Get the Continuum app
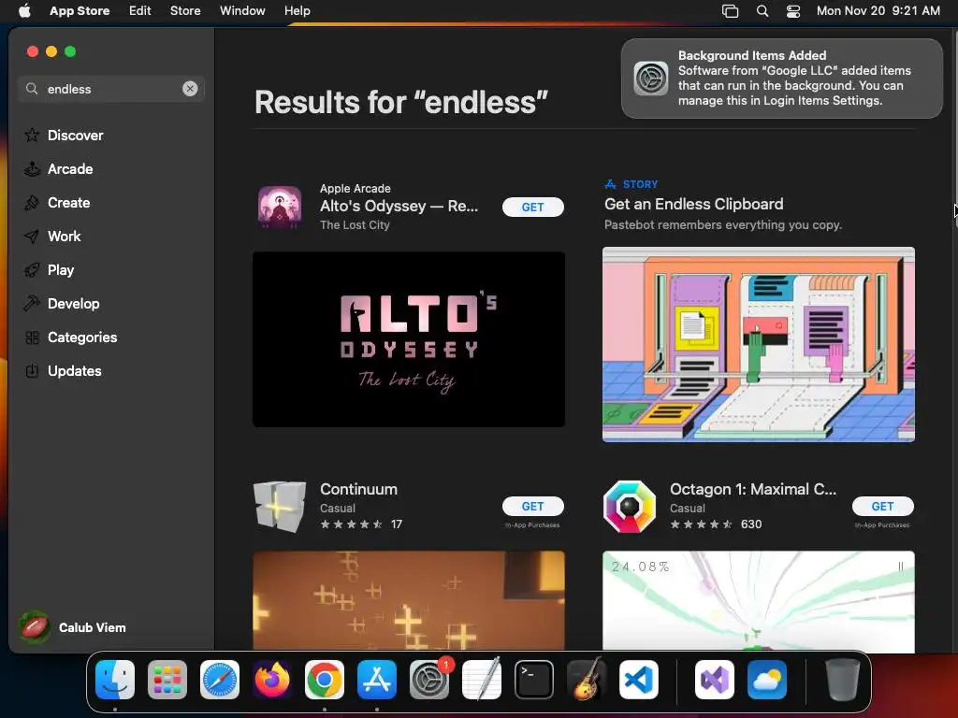Viewport: 958px width, 718px height. click(532, 506)
